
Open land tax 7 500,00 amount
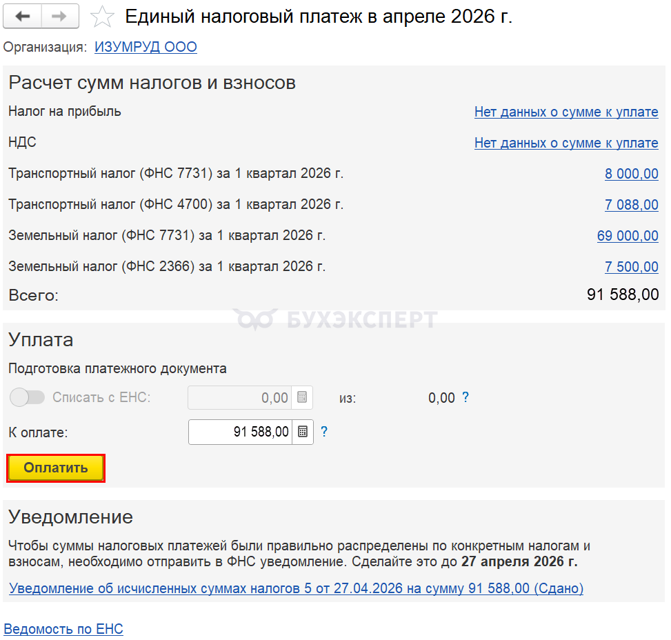coord(631,267)
